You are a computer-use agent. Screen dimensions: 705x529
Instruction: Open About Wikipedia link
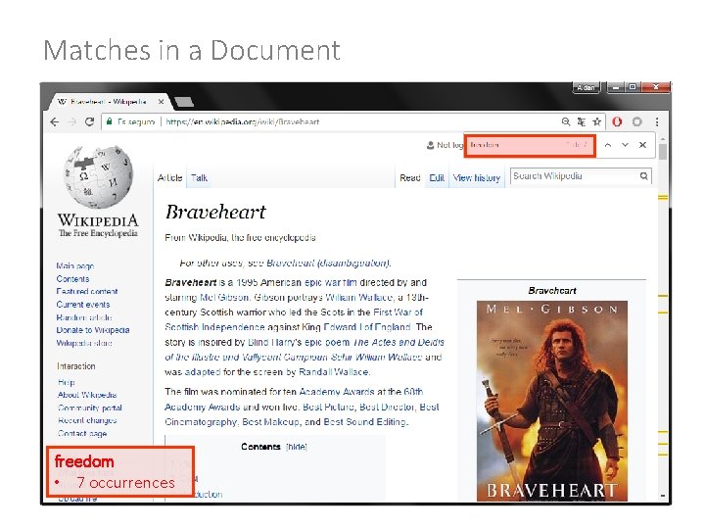[87, 395]
